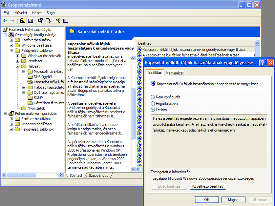Select the Felhasználó konfigurációja user icon
Viewport: 275px width, 206px height.
[11, 113]
